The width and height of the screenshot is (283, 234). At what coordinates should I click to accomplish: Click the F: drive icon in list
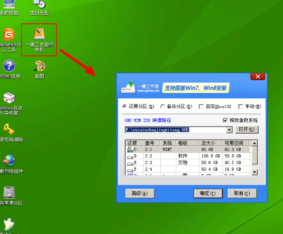point(130,170)
